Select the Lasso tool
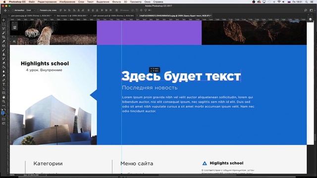The image size is (317, 178). (3, 29)
